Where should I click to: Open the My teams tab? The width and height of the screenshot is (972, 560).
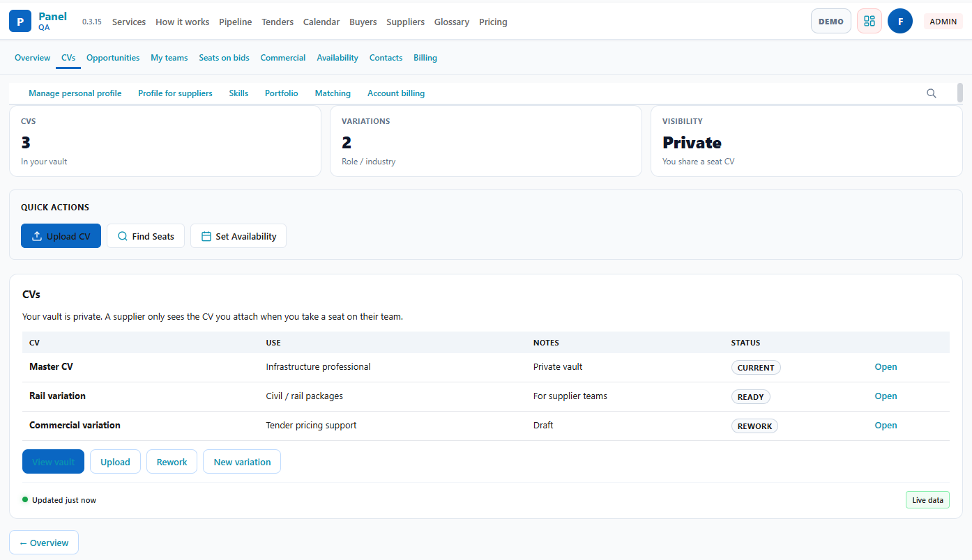point(169,58)
